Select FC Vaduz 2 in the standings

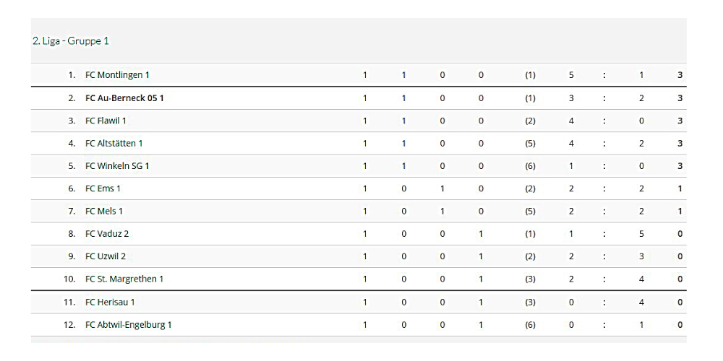[x=107, y=234]
